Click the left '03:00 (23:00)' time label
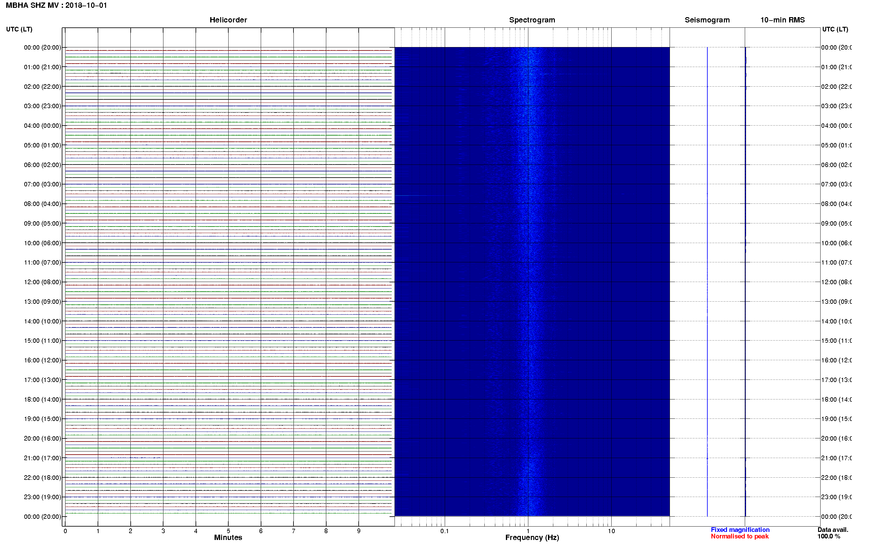The image size is (887, 554). coord(42,106)
